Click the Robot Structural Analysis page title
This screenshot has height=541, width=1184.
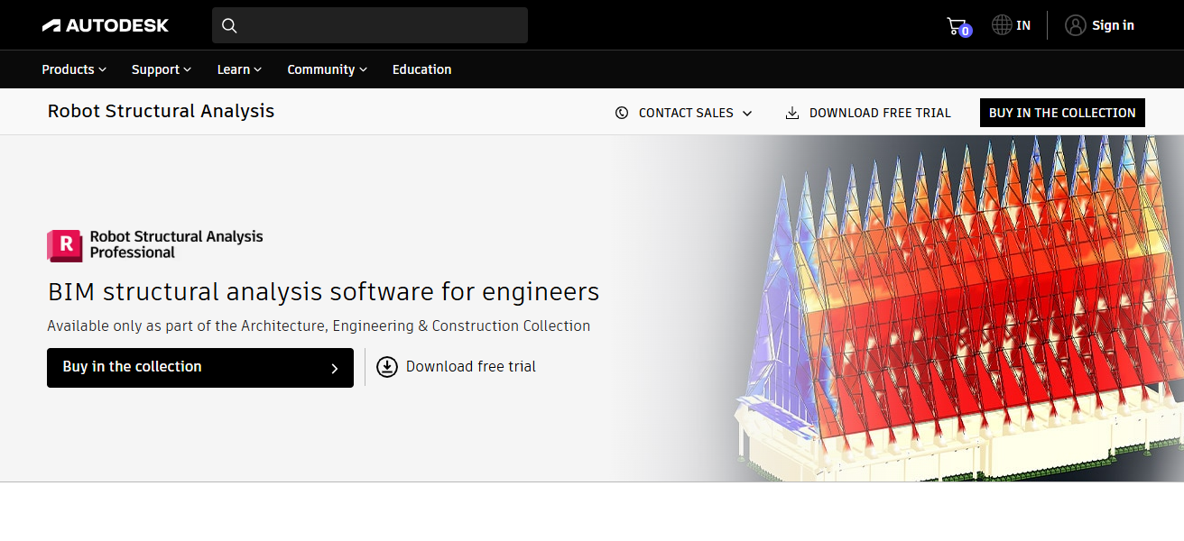click(x=161, y=111)
